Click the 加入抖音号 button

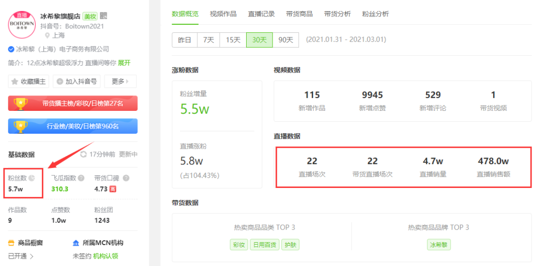[77, 82]
